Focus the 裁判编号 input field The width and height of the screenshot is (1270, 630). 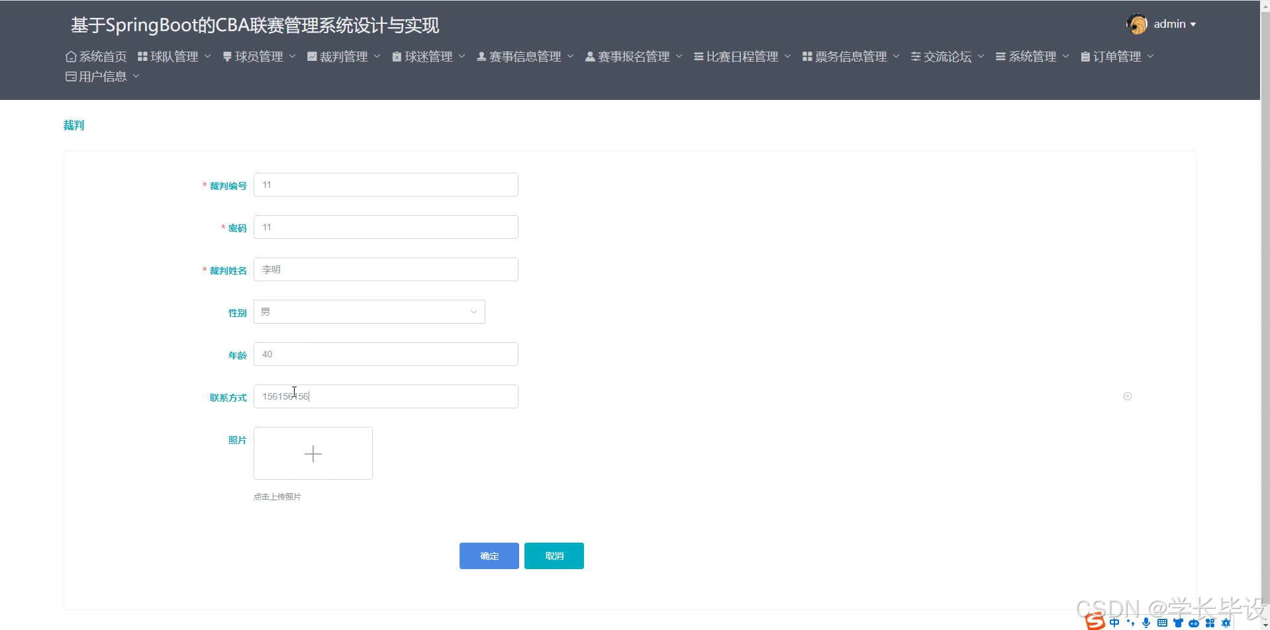(x=386, y=185)
